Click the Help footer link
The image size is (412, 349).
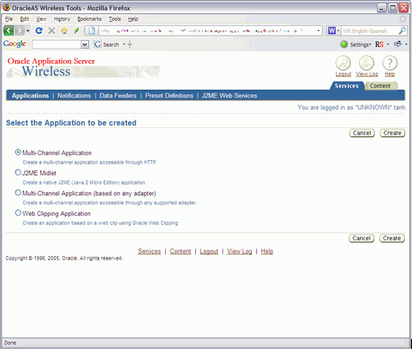(x=267, y=251)
